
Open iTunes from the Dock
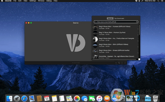(x=99, y=98)
